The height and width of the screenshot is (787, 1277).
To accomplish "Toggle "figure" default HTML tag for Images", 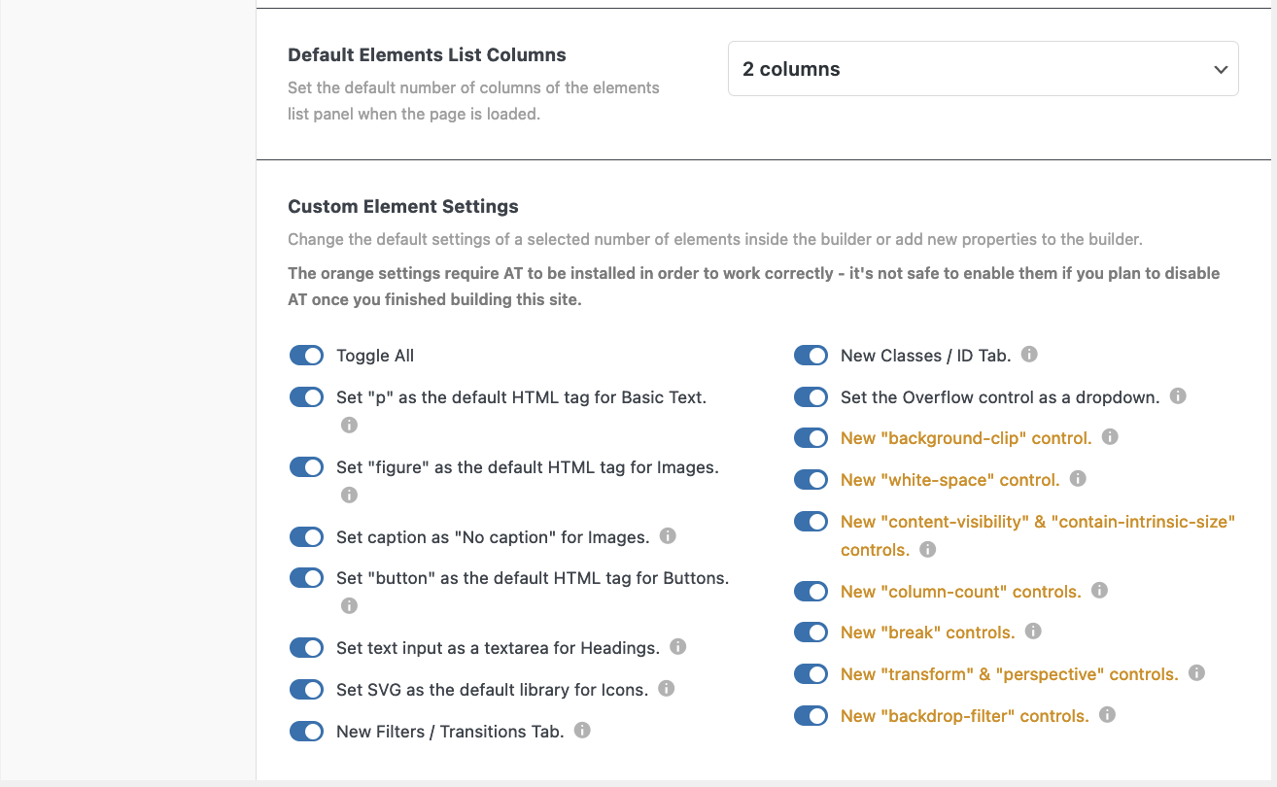I will point(306,467).
